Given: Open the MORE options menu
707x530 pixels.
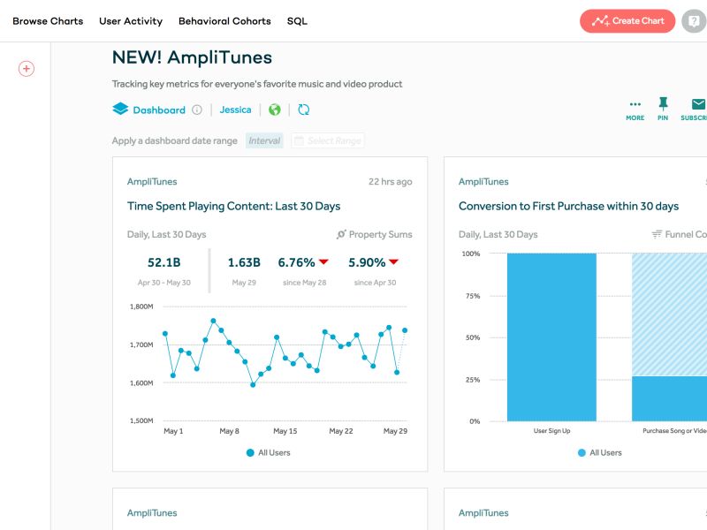Looking at the screenshot, I should [635, 110].
